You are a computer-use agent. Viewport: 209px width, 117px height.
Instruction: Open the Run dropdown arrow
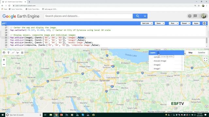click(x=177, y=23)
